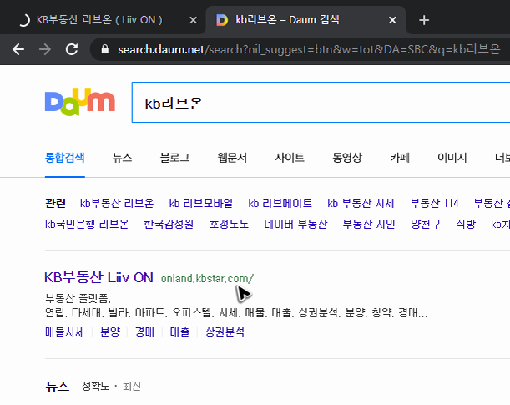510x405 pixels.
Task: Open the KB부동산 Liiv ON result title
Action: pyautogui.click(x=98, y=277)
